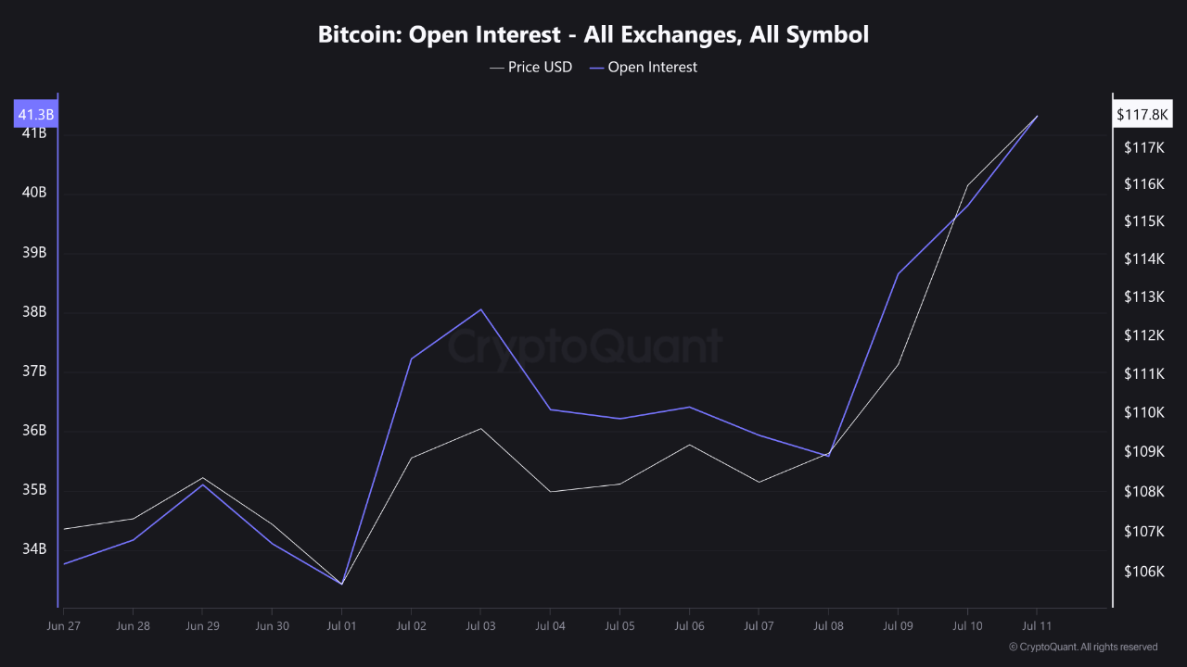Click the purple Open Interest legend line marker
Screen dimensions: 1187x667
[x=596, y=68]
